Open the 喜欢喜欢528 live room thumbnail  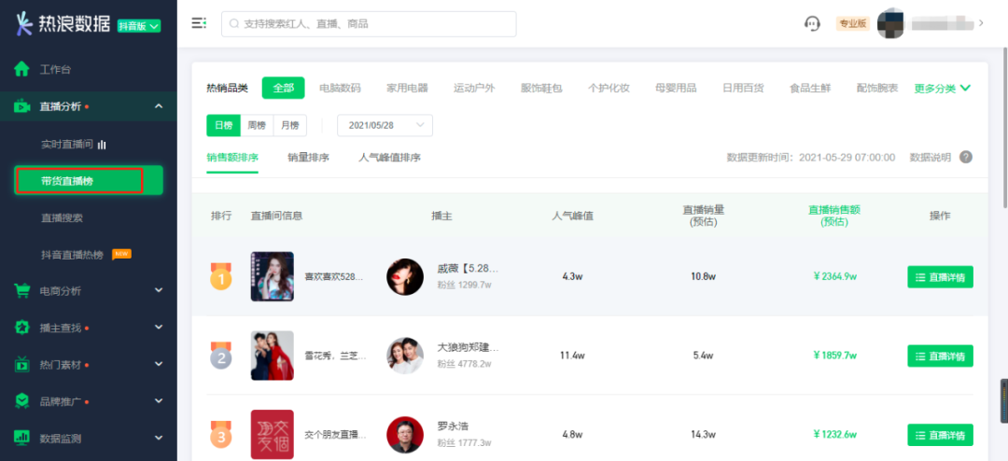coord(272,276)
